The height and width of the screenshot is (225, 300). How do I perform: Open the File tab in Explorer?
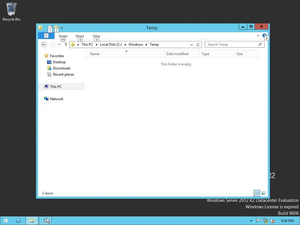[46, 35]
